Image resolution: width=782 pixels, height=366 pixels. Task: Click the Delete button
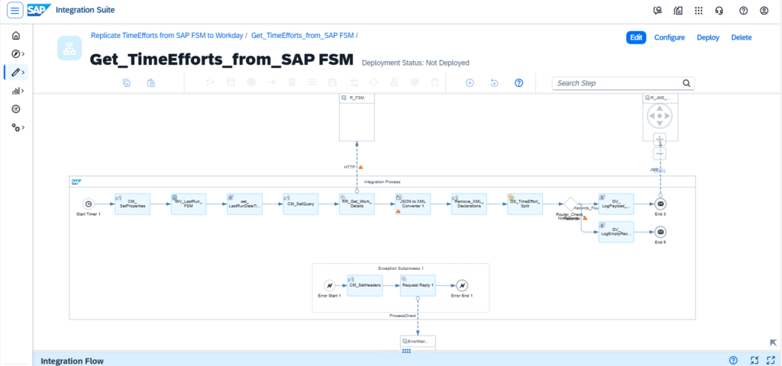click(x=741, y=37)
